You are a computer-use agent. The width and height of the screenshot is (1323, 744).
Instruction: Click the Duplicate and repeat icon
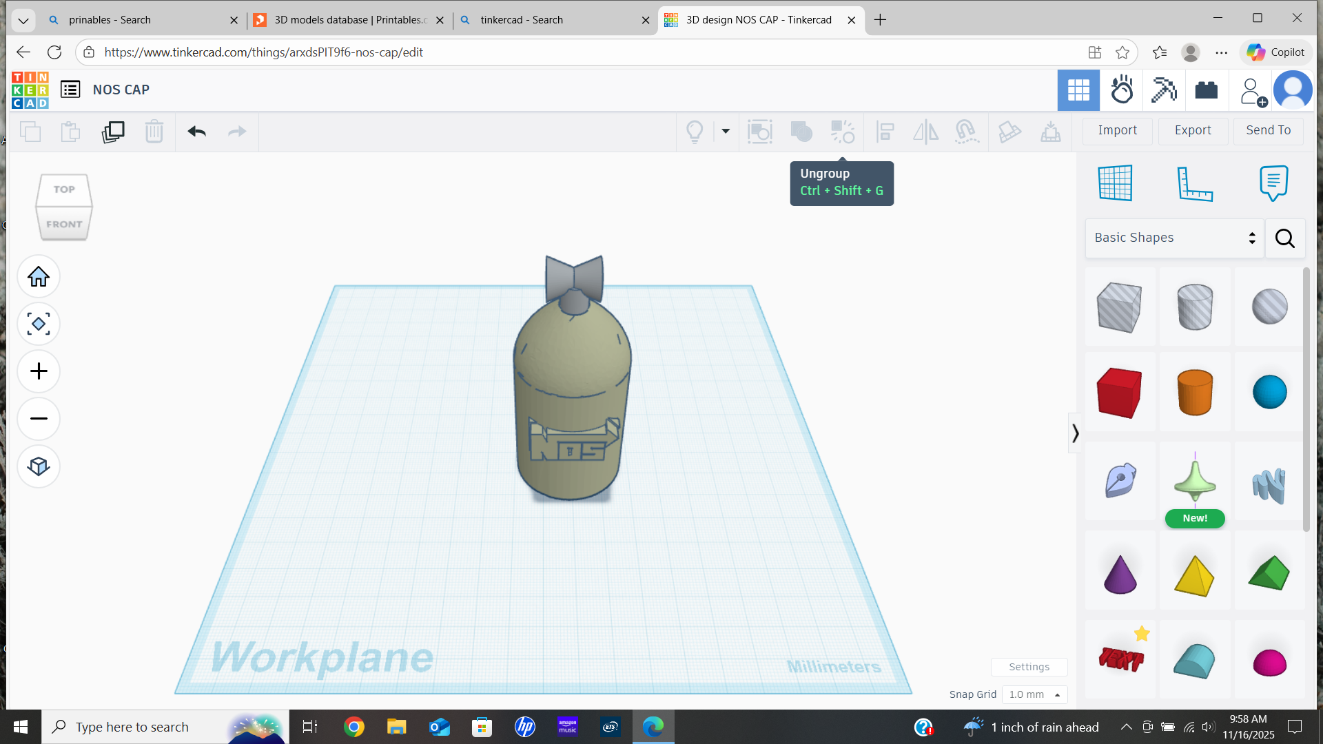click(113, 131)
